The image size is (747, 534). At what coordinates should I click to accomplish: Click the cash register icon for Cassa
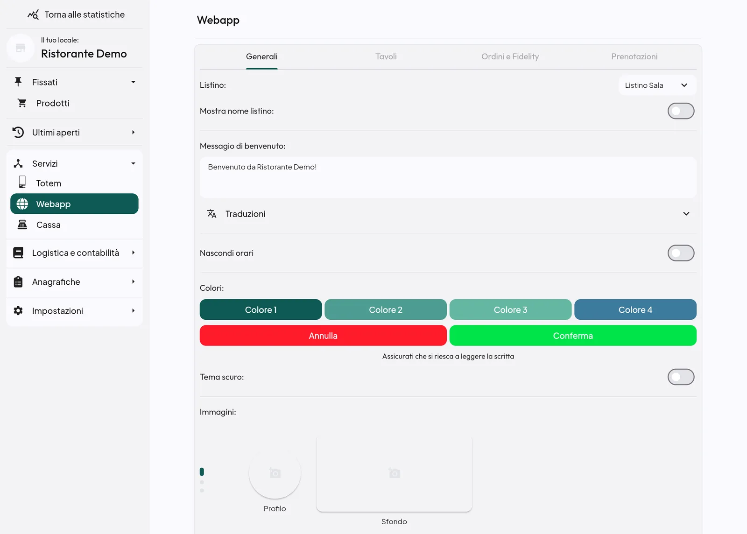click(22, 225)
